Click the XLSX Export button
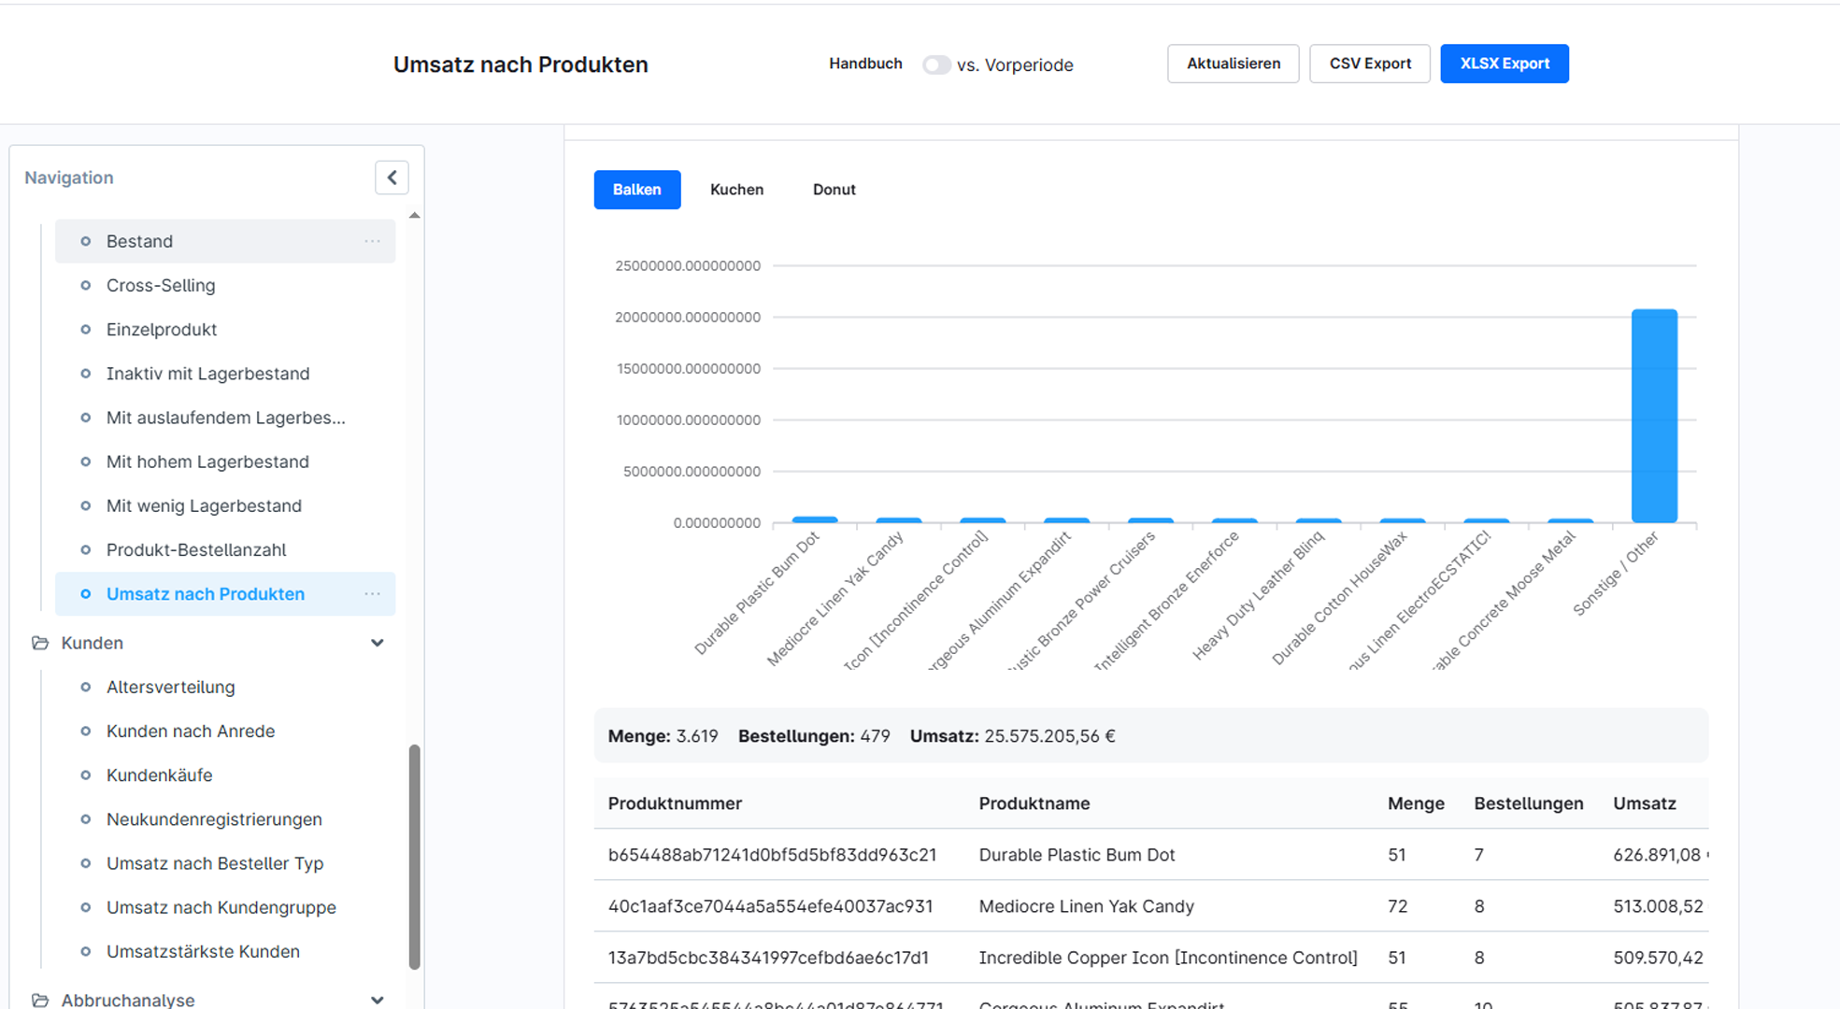1840x1009 pixels. [1505, 64]
